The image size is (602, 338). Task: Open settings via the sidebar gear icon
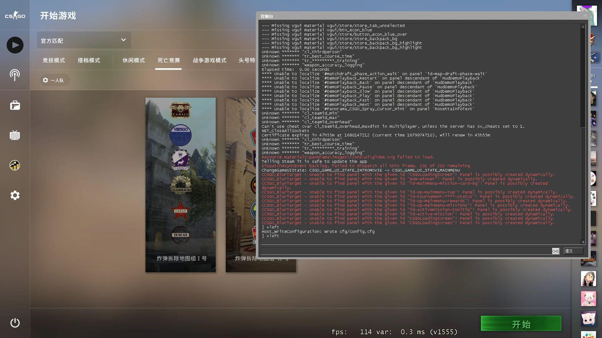tap(15, 195)
